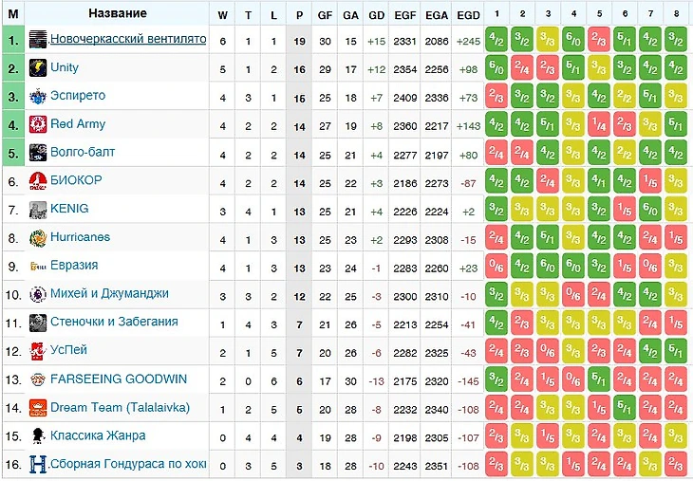The image size is (693, 481).
Task: Click the Классика Жанра team logo
Action: 38,436
